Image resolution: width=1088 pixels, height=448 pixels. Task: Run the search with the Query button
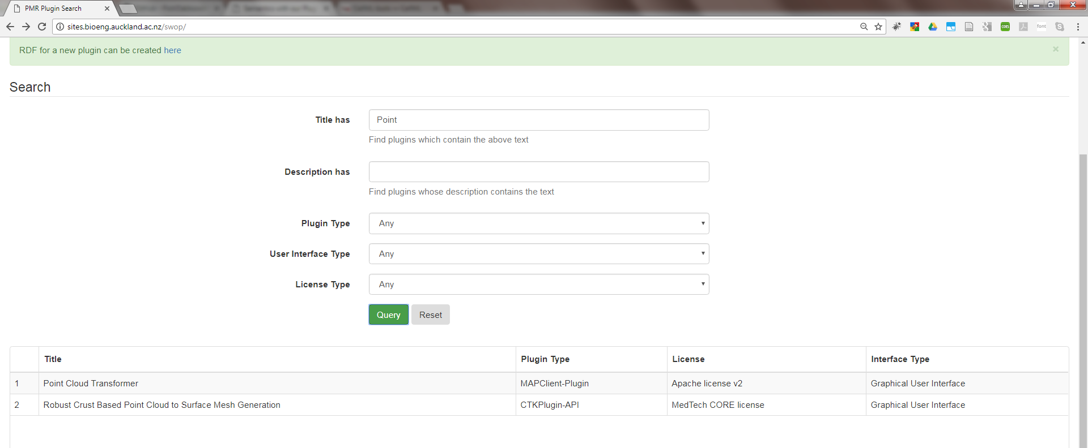[389, 315]
